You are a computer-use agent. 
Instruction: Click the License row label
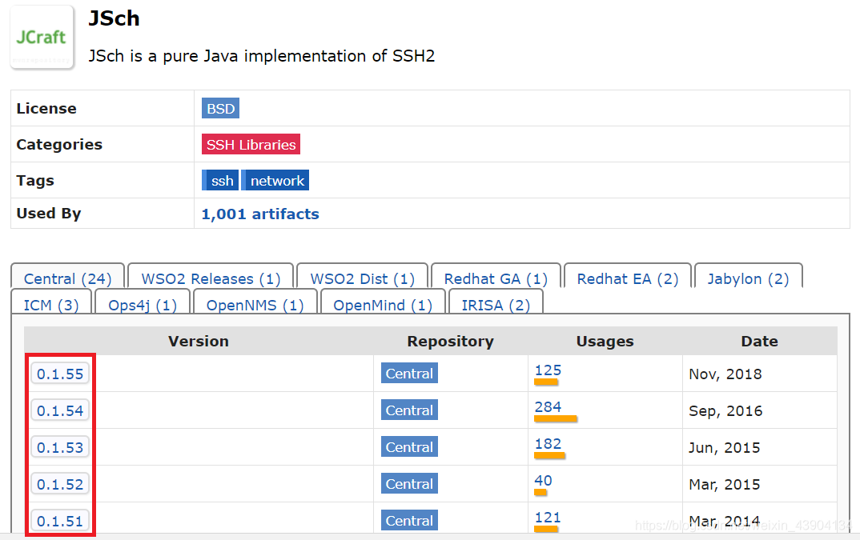pos(46,109)
